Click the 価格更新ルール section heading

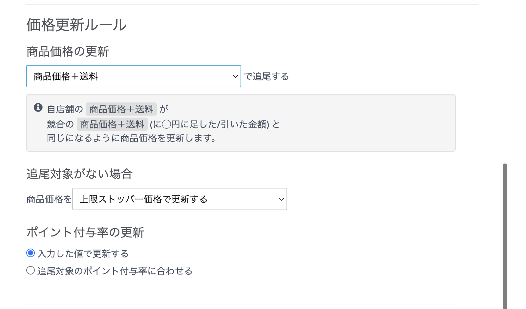click(x=76, y=25)
